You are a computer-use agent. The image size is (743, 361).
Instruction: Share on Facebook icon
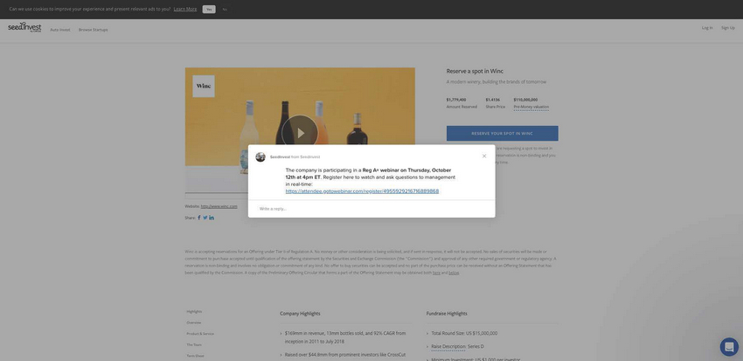[199, 218]
